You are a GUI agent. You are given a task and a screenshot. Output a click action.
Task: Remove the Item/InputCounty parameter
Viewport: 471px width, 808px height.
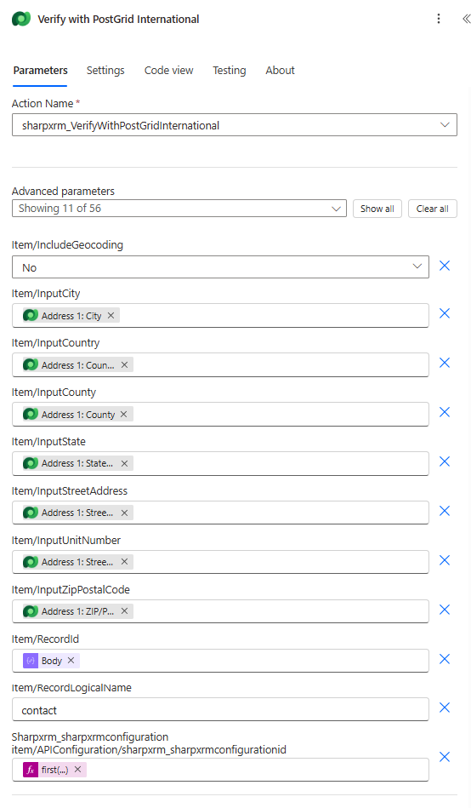pyautogui.click(x=445, y=413)
